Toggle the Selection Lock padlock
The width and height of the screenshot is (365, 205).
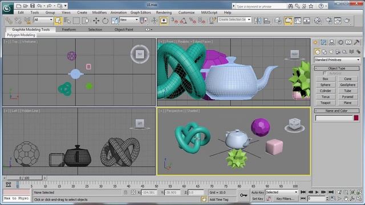(125, 192)
